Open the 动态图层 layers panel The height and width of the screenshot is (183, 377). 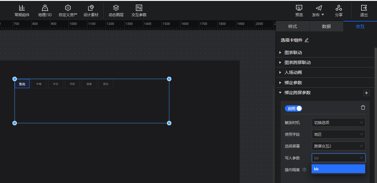point(116,11)
